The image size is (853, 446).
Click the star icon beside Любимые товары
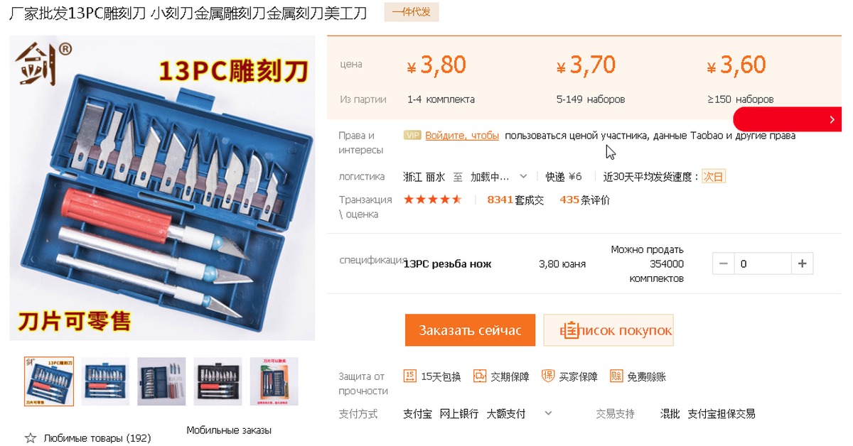click(30, 438)
